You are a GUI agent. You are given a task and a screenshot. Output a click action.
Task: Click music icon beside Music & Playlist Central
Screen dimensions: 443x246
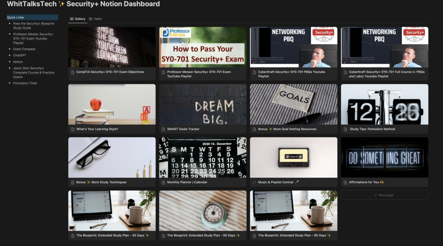coord(254,182)
